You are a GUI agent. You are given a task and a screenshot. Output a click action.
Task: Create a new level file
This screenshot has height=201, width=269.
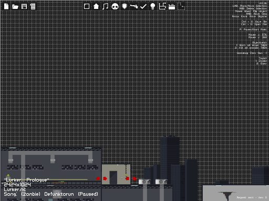[x=6, y=6]
